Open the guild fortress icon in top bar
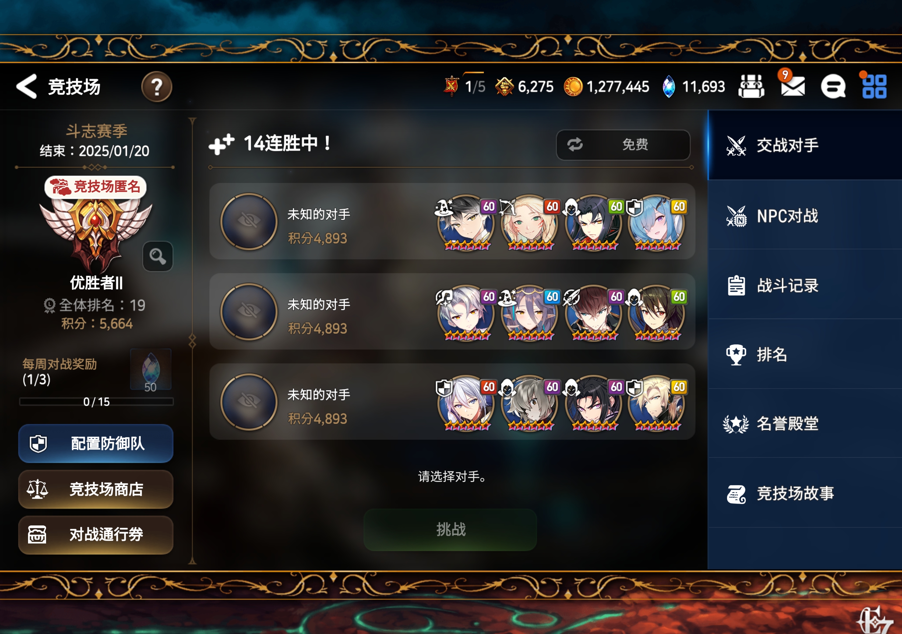902x634 pixels. [x=751, y=86]
